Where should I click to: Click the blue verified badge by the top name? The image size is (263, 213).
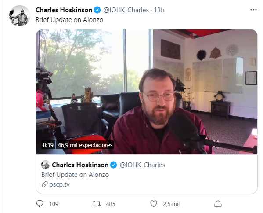(x=97, y=10)
